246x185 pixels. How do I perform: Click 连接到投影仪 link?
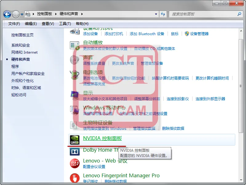point(178,99)
